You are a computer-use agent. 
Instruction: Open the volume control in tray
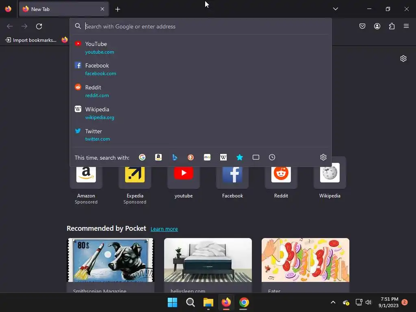[x=368, y=302]
